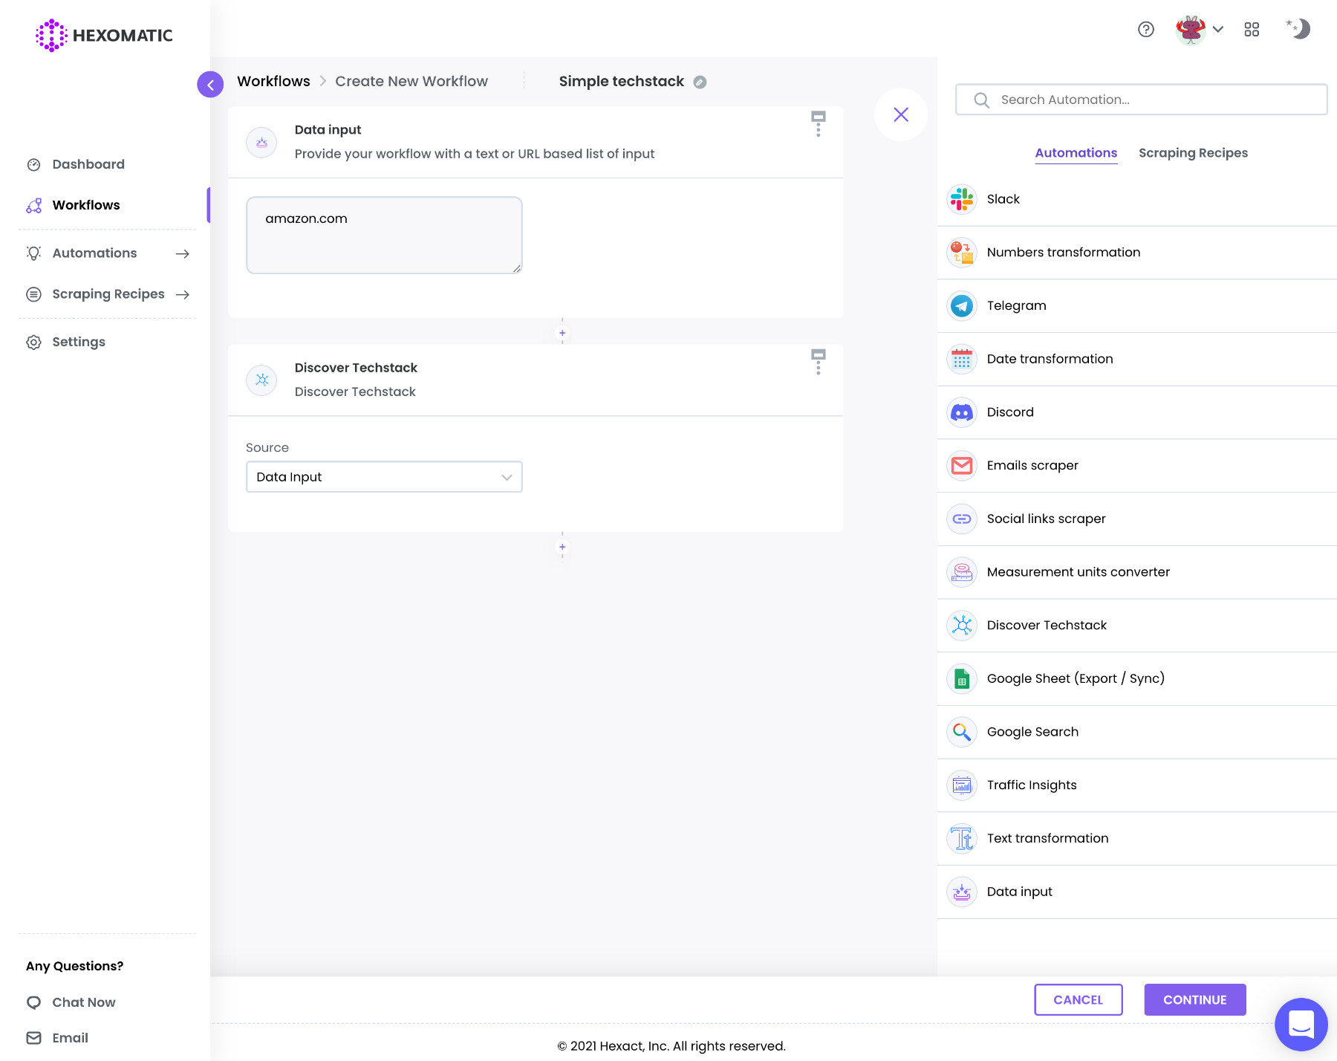Screen dimensions: 1337x1061
Task: Select Slack automation icon
Action: 962,199
